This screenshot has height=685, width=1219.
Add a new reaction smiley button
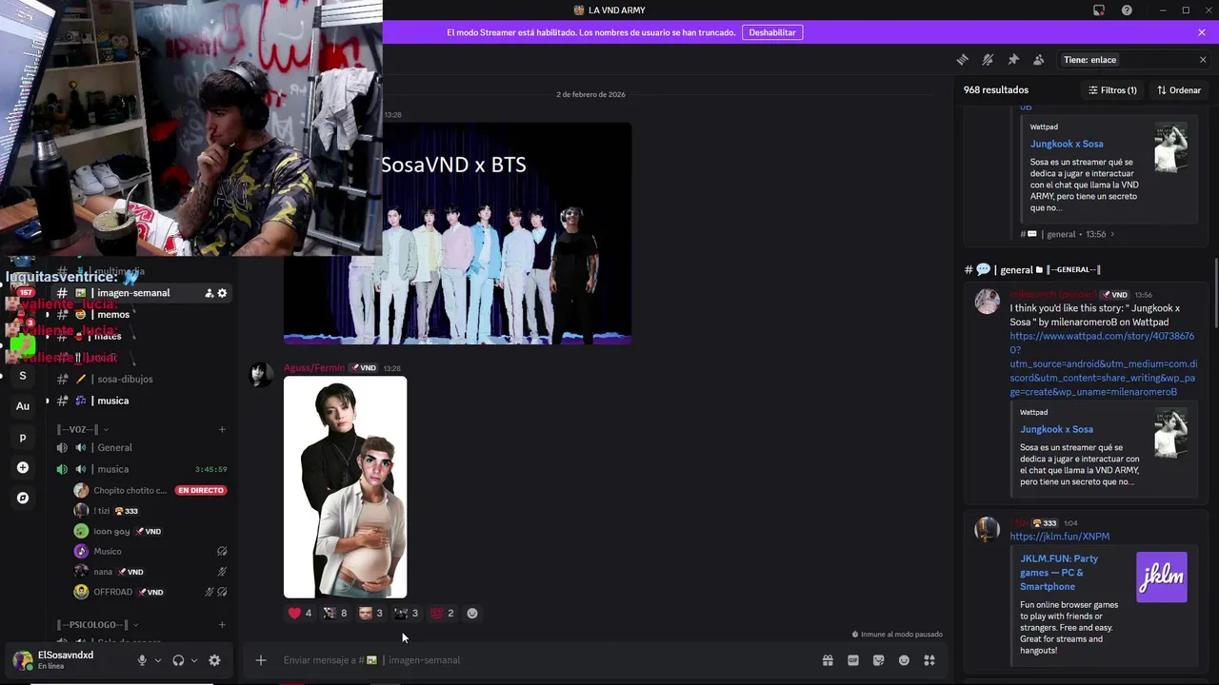pos(472,614)
